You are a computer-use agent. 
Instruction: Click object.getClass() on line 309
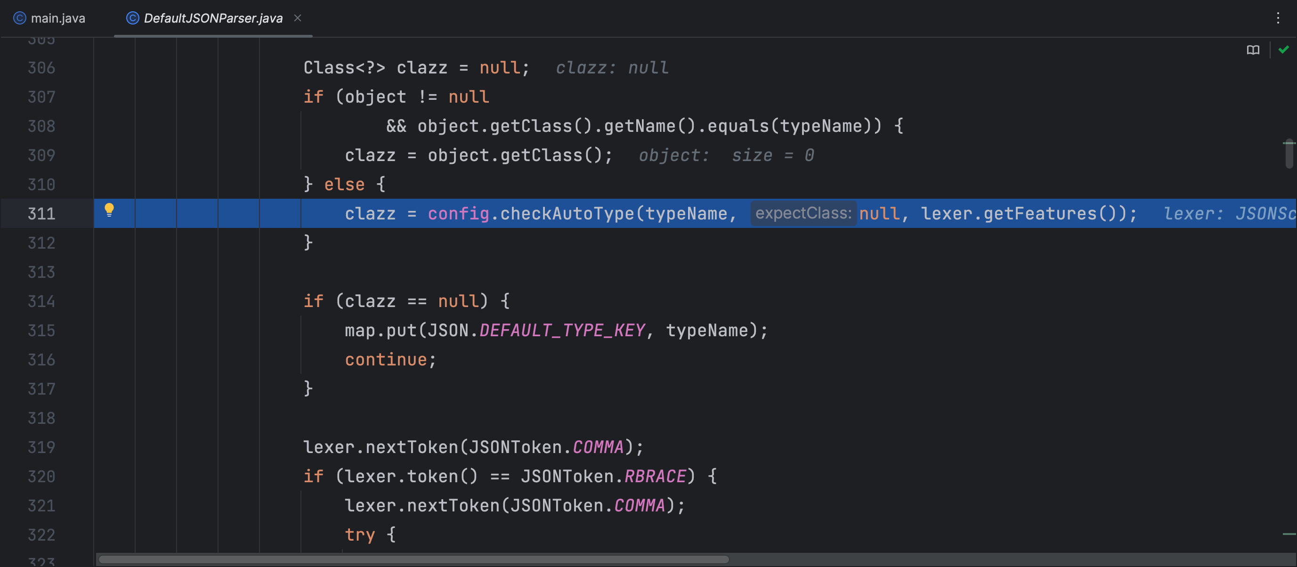[515, 155]
